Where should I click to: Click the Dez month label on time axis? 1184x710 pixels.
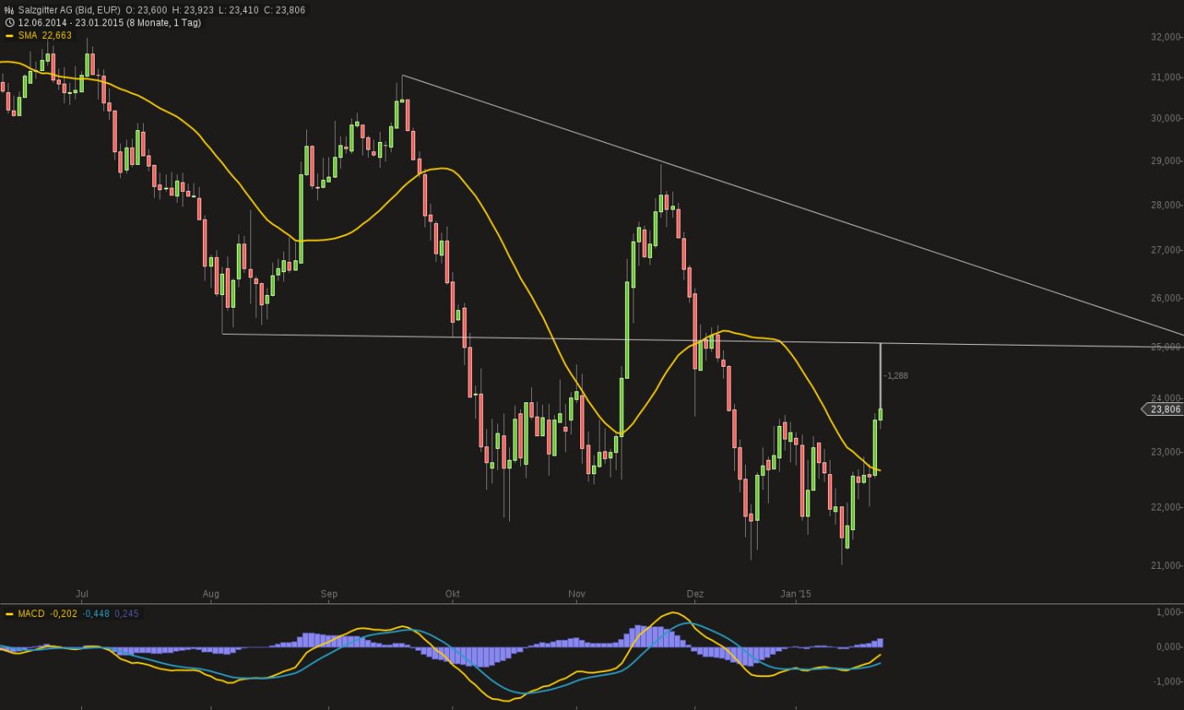pos(695,594)
